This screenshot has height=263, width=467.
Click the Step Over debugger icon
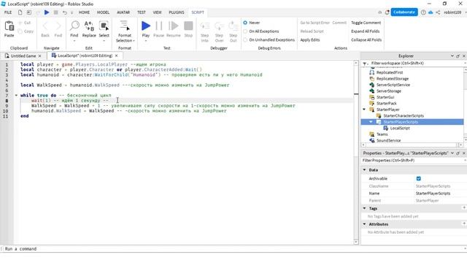click(x=219, y=26)
